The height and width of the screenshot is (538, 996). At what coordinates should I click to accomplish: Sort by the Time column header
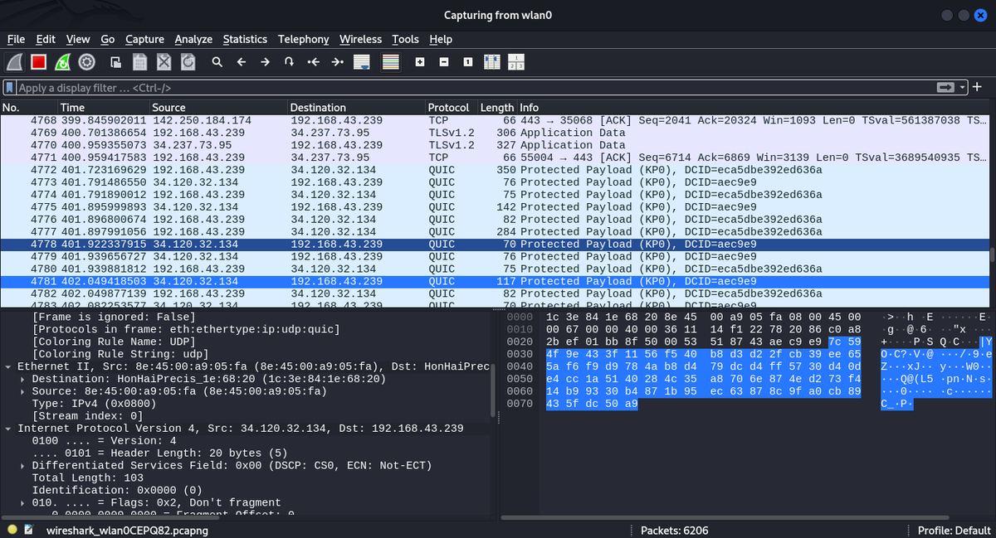tap(104, 108)
